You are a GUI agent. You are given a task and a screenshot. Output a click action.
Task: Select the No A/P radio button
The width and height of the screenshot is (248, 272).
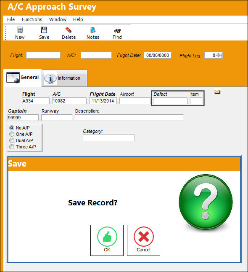(12, 128)
